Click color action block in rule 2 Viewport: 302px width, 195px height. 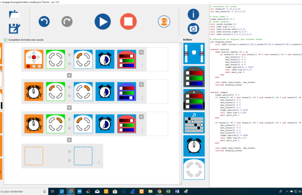(x=127, y=91)
